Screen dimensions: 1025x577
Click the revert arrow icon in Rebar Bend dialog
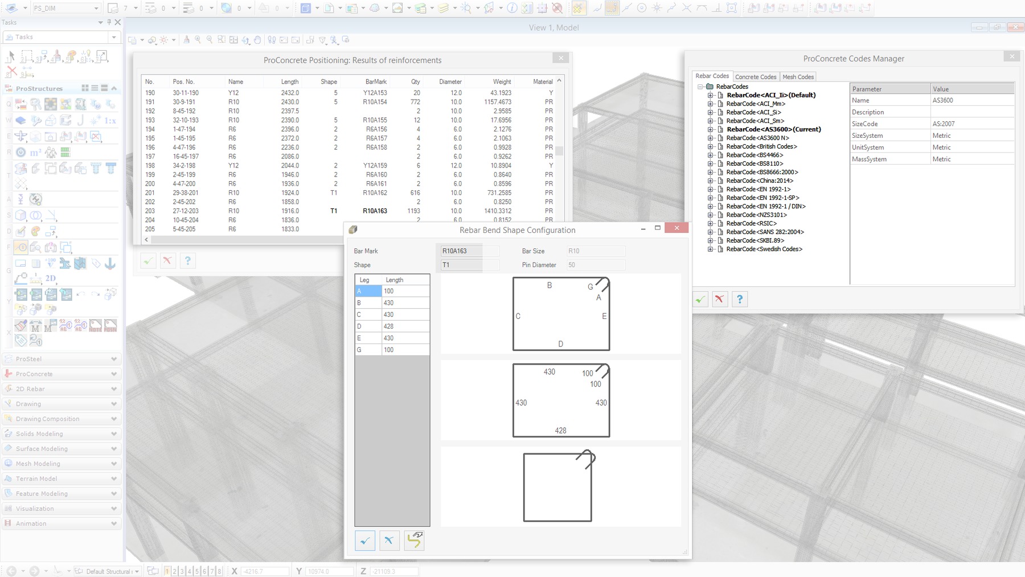[415, 541]
